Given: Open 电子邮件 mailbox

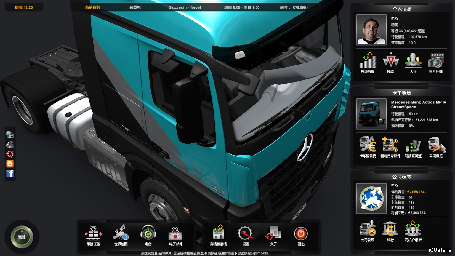Looking at the screenshot, I should [x=176, y=236].
